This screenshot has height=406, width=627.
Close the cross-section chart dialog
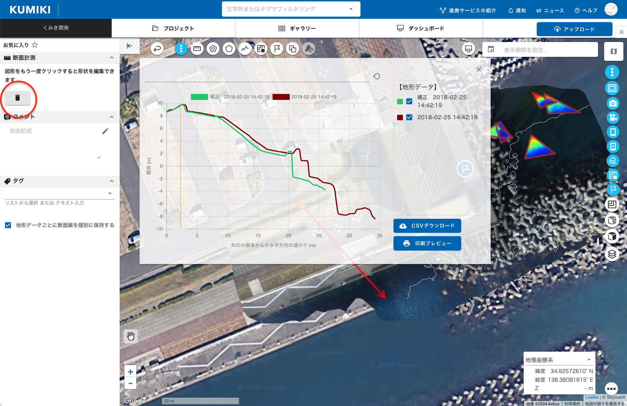479,70
